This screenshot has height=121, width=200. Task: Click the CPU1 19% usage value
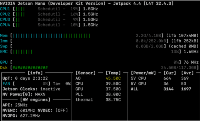pyautogui.click(x=74, y=9)
